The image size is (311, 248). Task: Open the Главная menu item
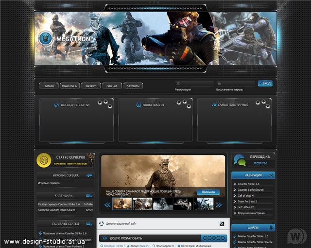pos(49,86)
